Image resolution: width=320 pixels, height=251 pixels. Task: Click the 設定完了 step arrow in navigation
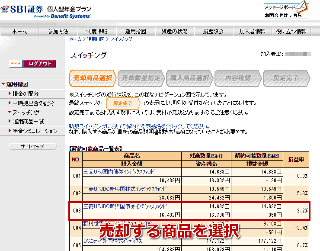point(286,78)
